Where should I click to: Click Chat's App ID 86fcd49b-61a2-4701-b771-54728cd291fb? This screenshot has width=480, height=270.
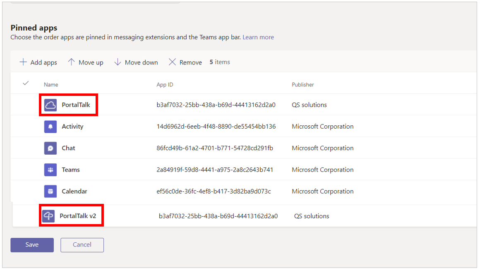(x=215, y=148)
